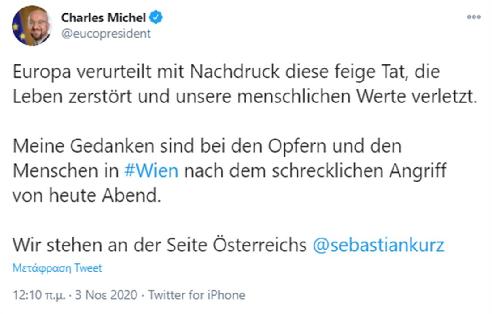Click the blue verified badge
This screenshot has width=492, height=314.
(156, 18)
